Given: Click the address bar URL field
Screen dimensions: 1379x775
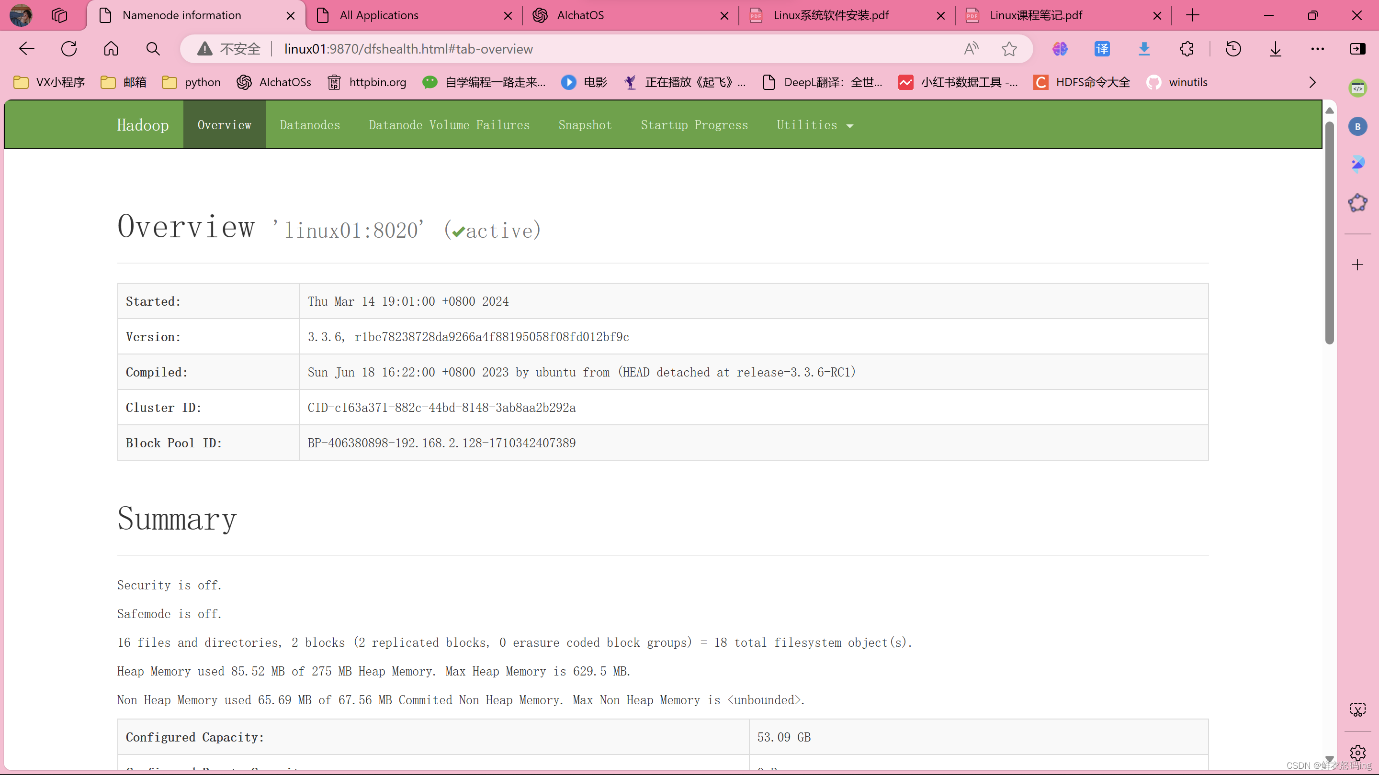Looking at the screenshot, I should click(x=589, y=49).
